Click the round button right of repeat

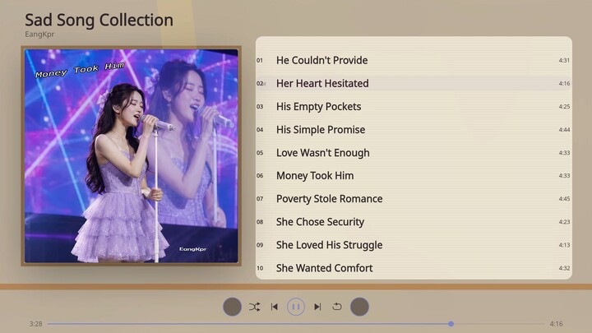coord(359,307)
